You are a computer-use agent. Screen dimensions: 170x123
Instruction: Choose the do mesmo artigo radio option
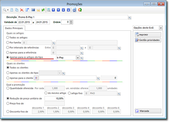[46, 93]
